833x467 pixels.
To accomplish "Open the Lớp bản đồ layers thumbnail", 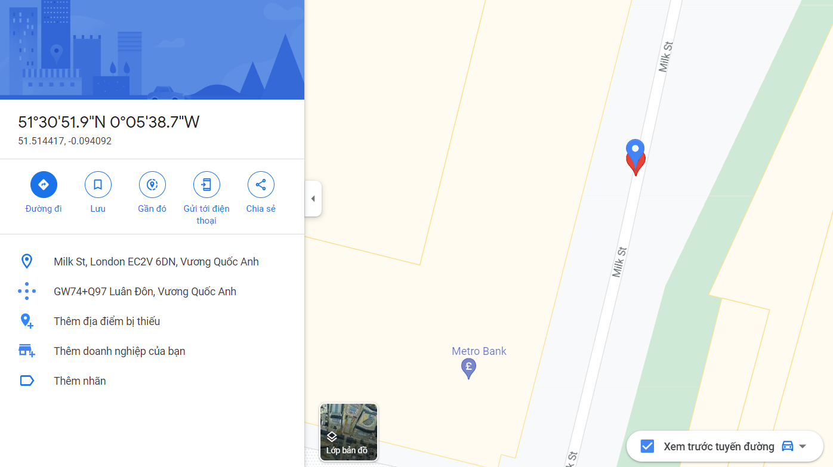I will 348,432.
